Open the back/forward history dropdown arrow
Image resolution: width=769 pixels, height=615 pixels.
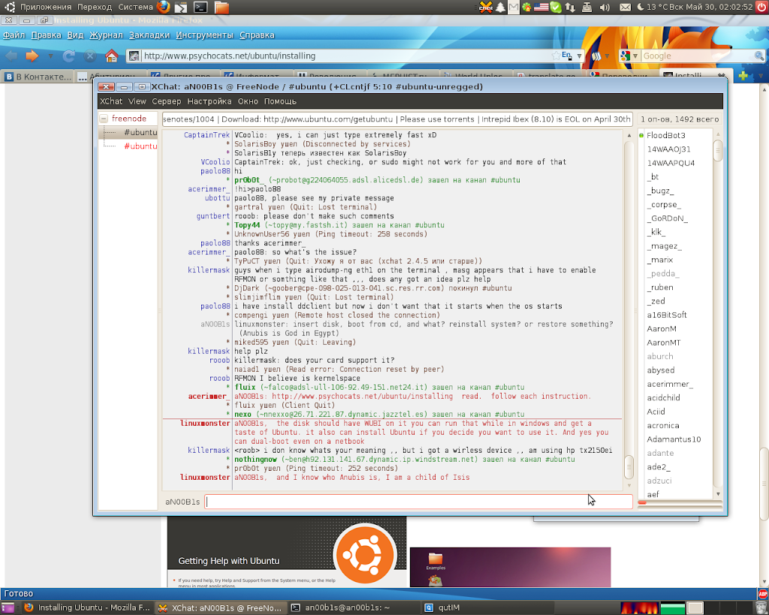tap(50, 56)
